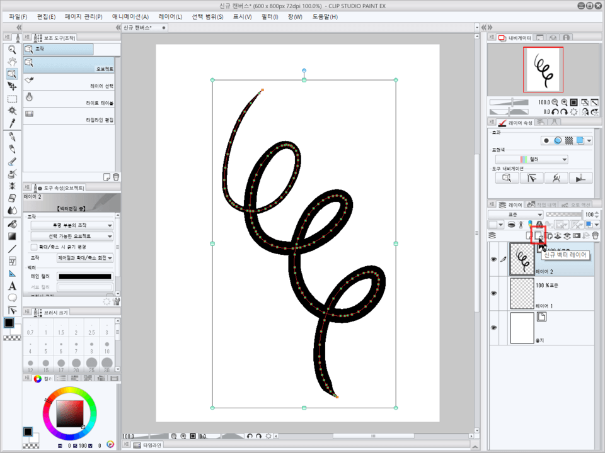Viewport: 605px width, 453px height.
Task: Hide 레이어 1 with its eye icon
Action: coord(493,293)
